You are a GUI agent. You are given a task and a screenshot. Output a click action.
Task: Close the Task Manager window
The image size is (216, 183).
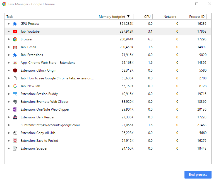[x=210, y=4]
